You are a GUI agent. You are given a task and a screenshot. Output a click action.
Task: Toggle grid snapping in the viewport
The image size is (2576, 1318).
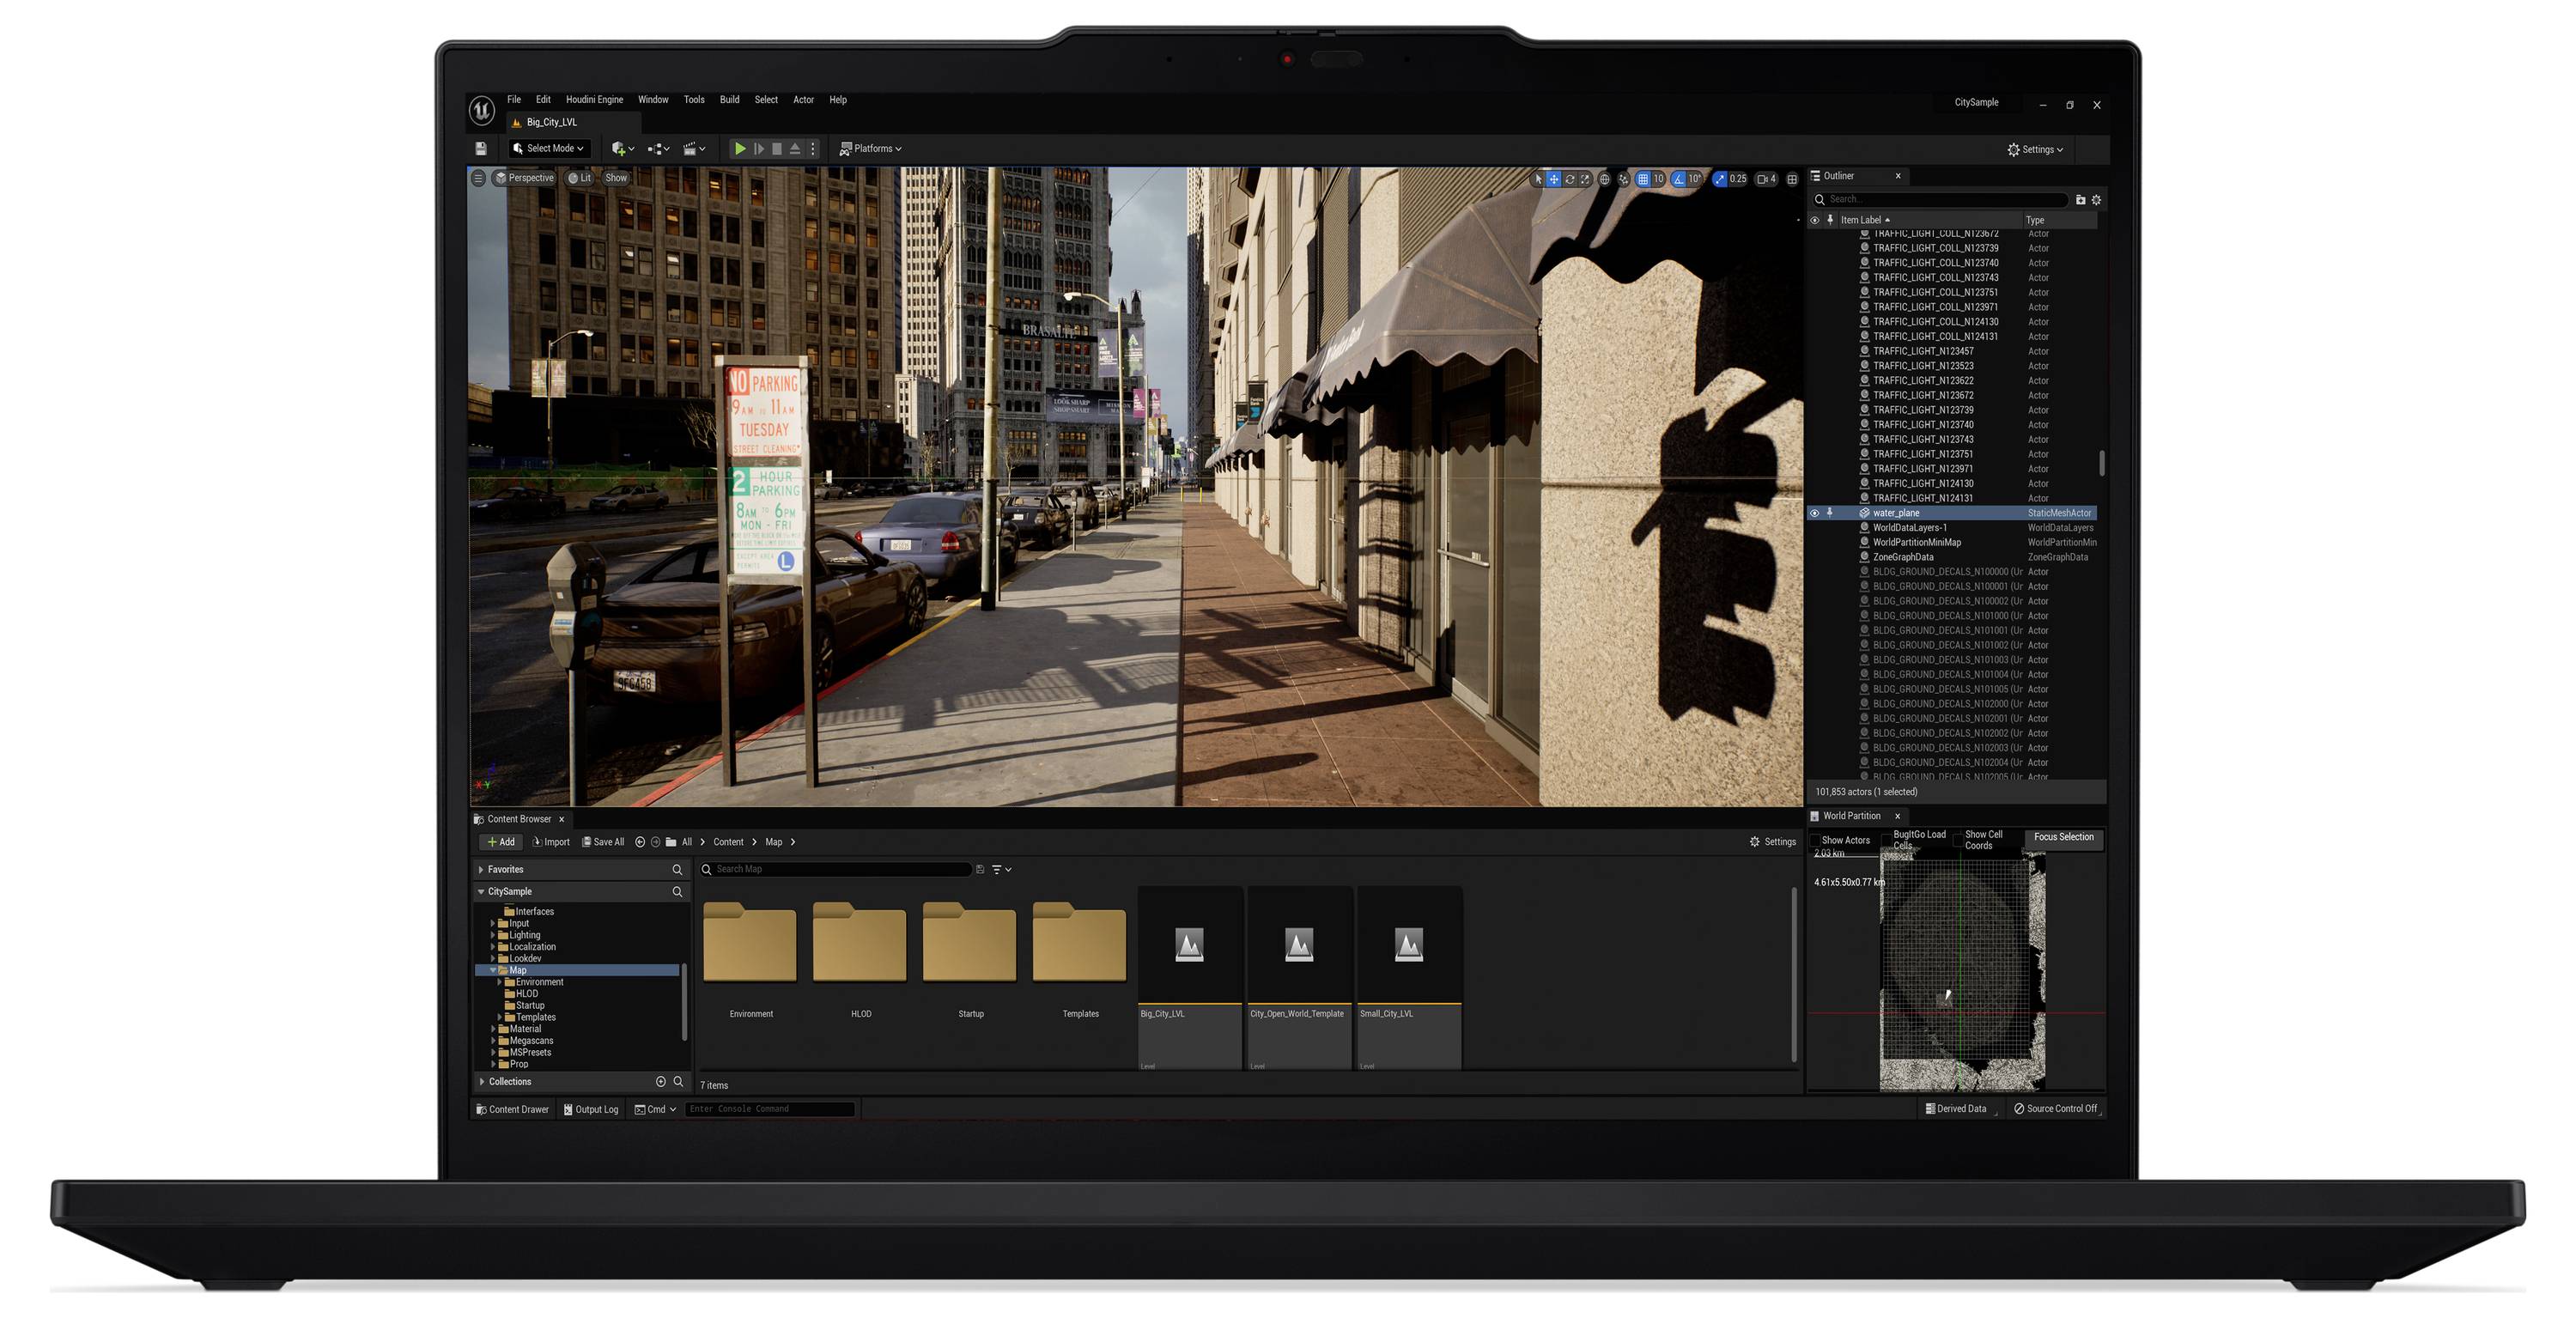(x=1643, y=180)
